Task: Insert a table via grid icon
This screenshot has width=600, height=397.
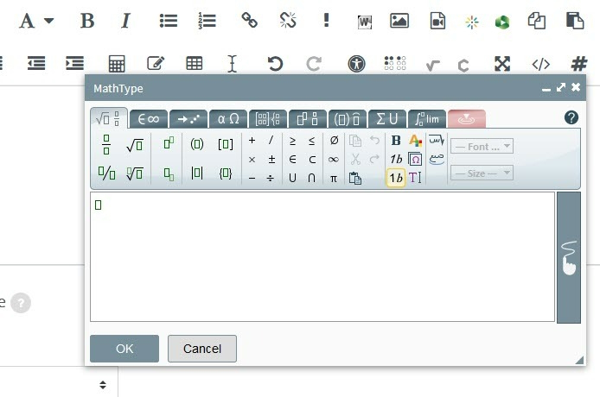Action: [195, 63]
